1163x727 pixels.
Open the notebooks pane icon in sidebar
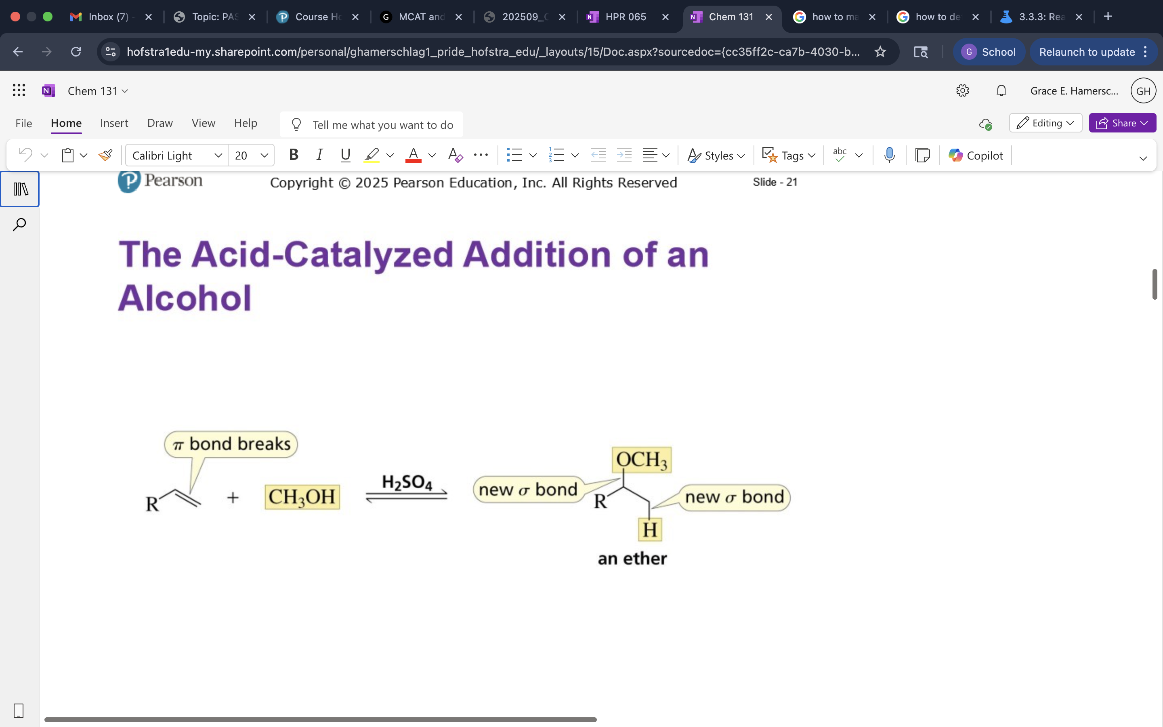coord(19,189)
